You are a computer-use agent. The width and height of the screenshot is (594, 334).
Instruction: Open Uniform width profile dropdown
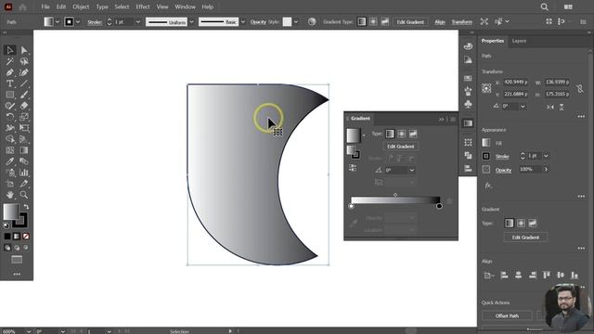pyautogui.click(x=191, y=22)
